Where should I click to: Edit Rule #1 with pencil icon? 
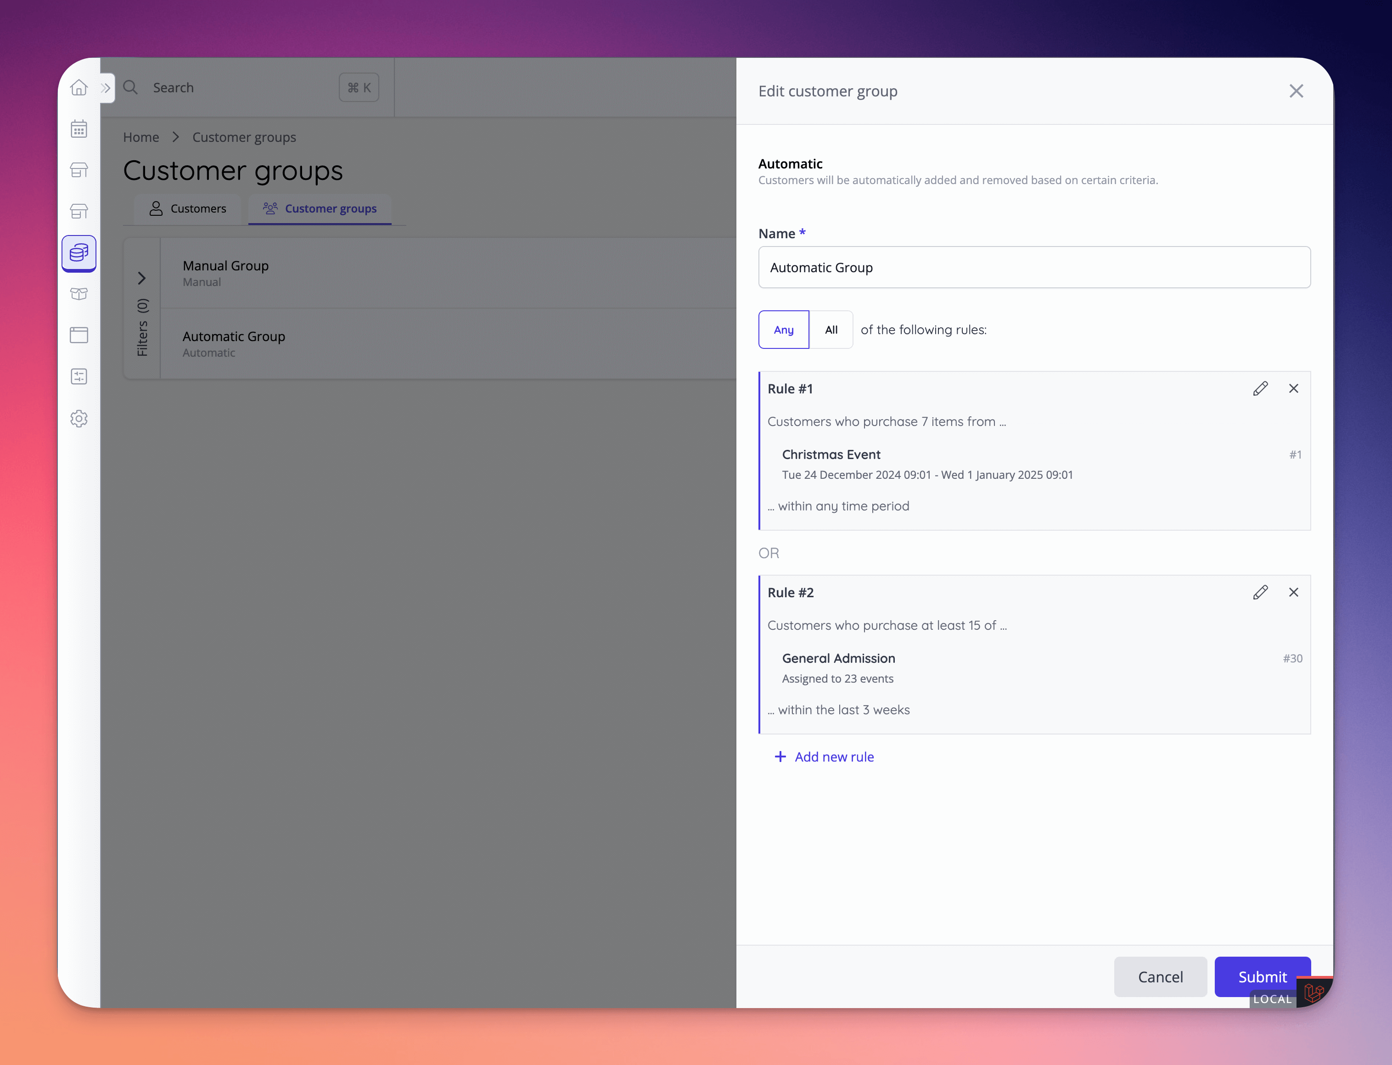(x=1260, y=389)
